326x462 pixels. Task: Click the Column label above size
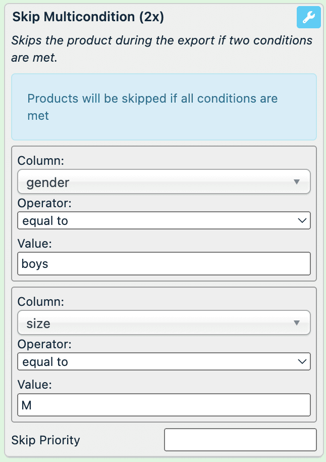(40, 302)
